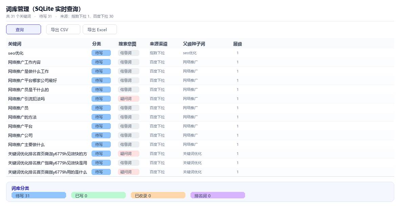Open the 排名词 0 category chip
400x217 pixels.
pos(218,196)
